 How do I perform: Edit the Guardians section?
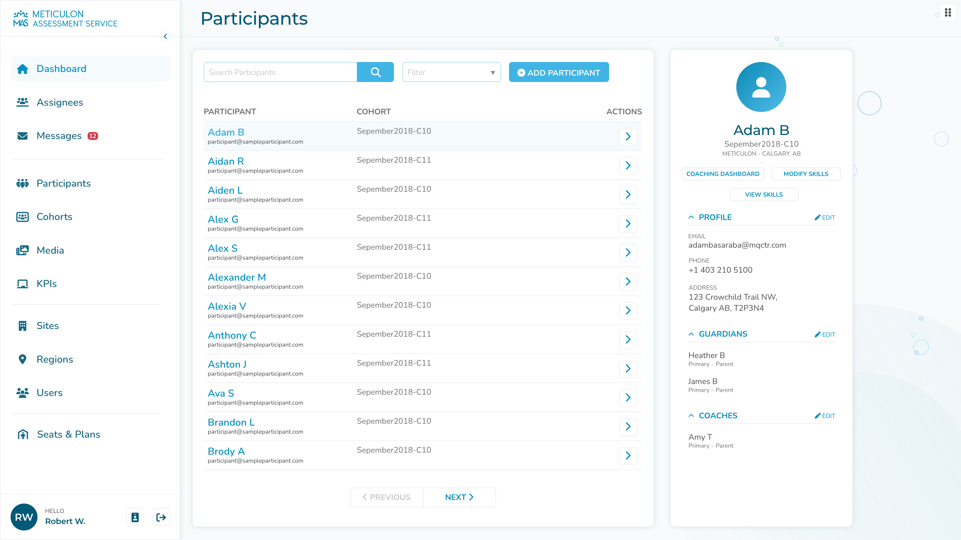[825, 335]
